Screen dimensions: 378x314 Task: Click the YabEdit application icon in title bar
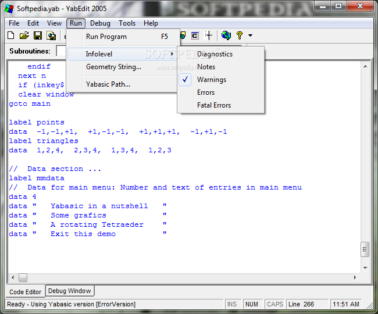pyautogui.click(x=9, y=9)
